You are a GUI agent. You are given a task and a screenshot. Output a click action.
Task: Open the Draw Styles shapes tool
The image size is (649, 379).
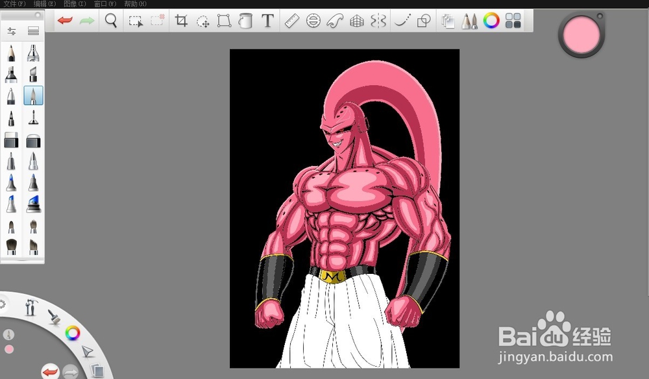[424, 20]
